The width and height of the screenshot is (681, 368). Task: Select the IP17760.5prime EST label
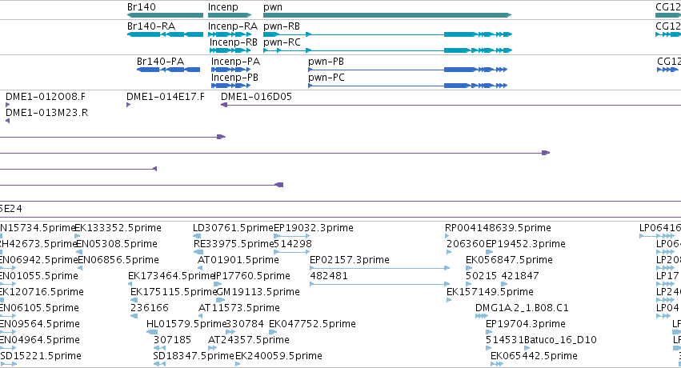[252, 277]
